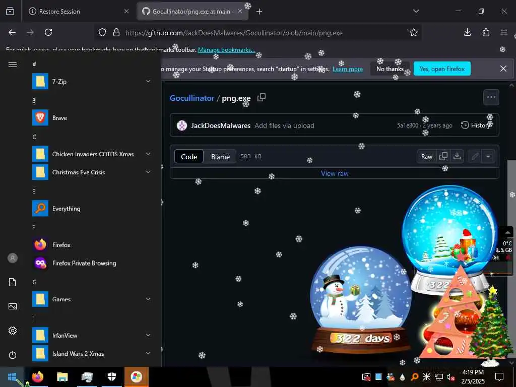Viewport: 516px width, 387px height.
Task: Copy raw file contents icon
Action: tap(443, 156)
